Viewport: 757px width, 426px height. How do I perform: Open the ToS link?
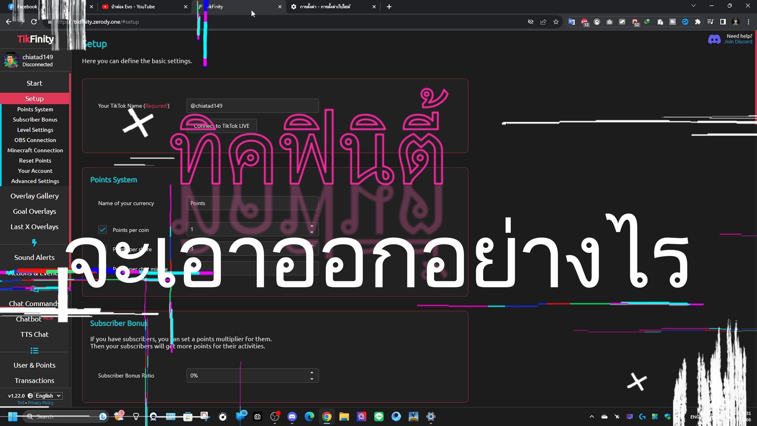tap(21, 403)
